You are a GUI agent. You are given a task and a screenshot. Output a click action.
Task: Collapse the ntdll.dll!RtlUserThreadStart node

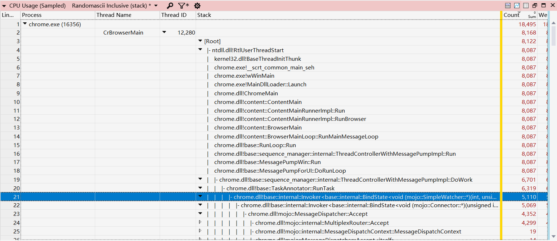click(x=200, y=50)
